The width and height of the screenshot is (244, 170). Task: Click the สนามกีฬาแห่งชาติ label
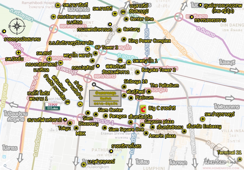click(x=45, y=120)
